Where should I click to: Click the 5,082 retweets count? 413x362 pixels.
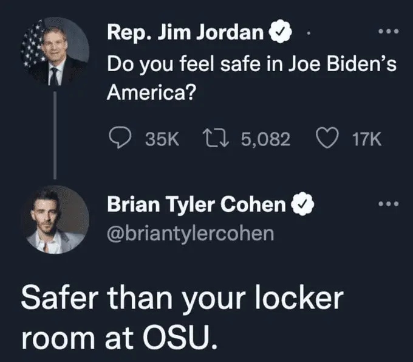tap(265, 140)
